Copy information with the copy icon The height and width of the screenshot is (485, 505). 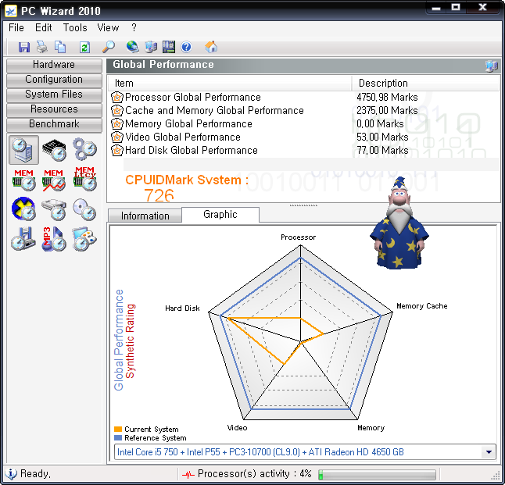[60, 48]
